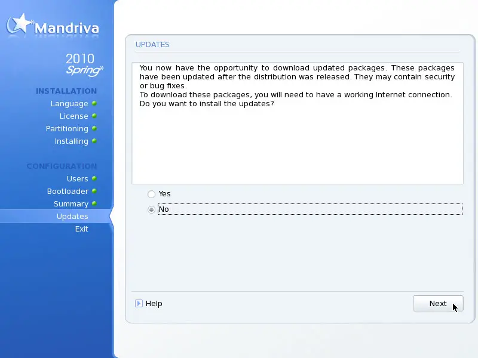Click the Mandriva star logo
Screen dimensions: 478x358
pos(19,24)
